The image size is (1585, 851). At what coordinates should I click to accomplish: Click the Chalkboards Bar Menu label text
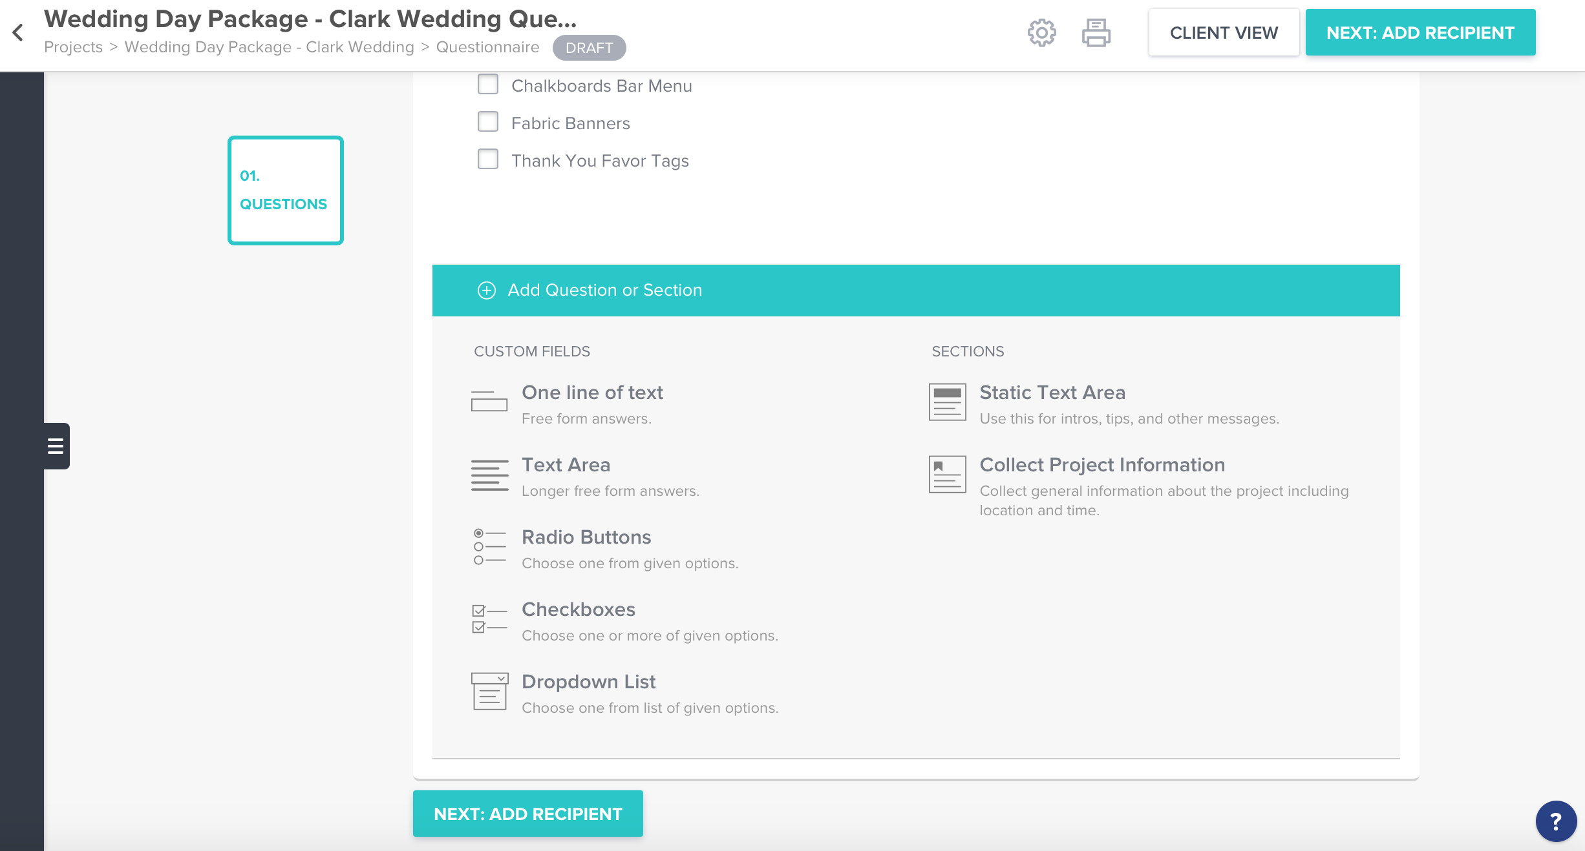(601, 86)
